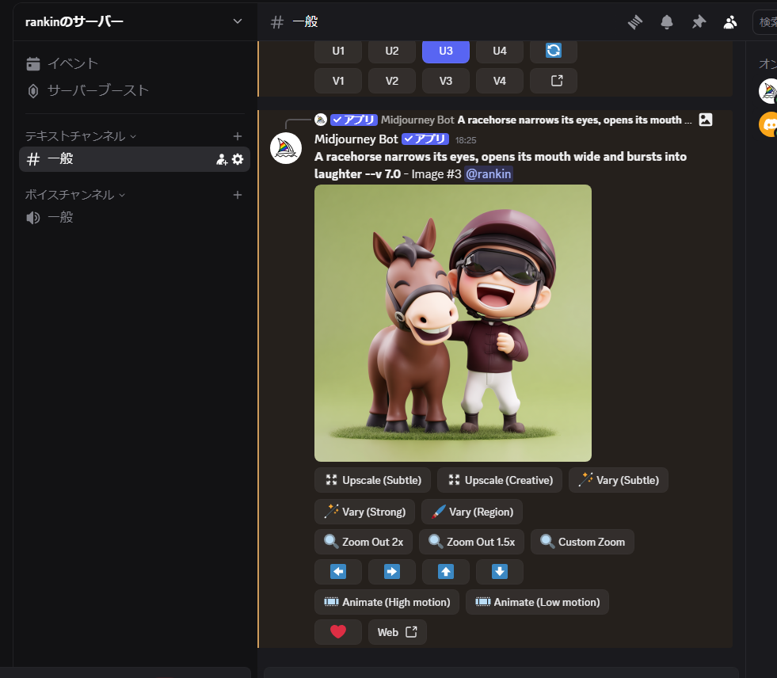777x678 pixels.
Task: Click the blue refresh re-roll button
Action: (x=553, y=51)
